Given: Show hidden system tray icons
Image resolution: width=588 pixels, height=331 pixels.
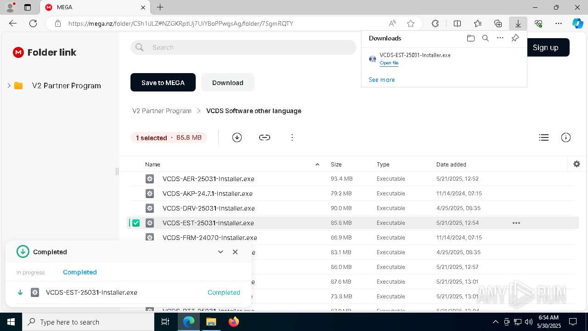Looking at the screenshot, I should 495,322.
